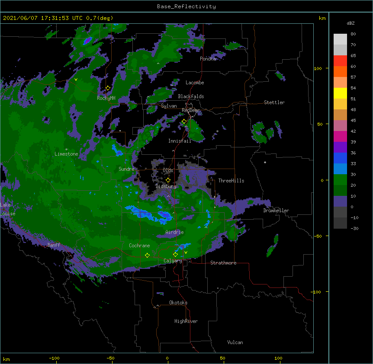Click the RockyMH town label

(x=106, y=98)
